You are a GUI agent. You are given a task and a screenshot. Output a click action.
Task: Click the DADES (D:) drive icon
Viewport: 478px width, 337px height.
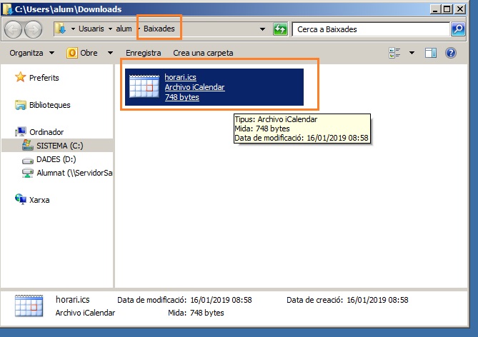(27, 160)
